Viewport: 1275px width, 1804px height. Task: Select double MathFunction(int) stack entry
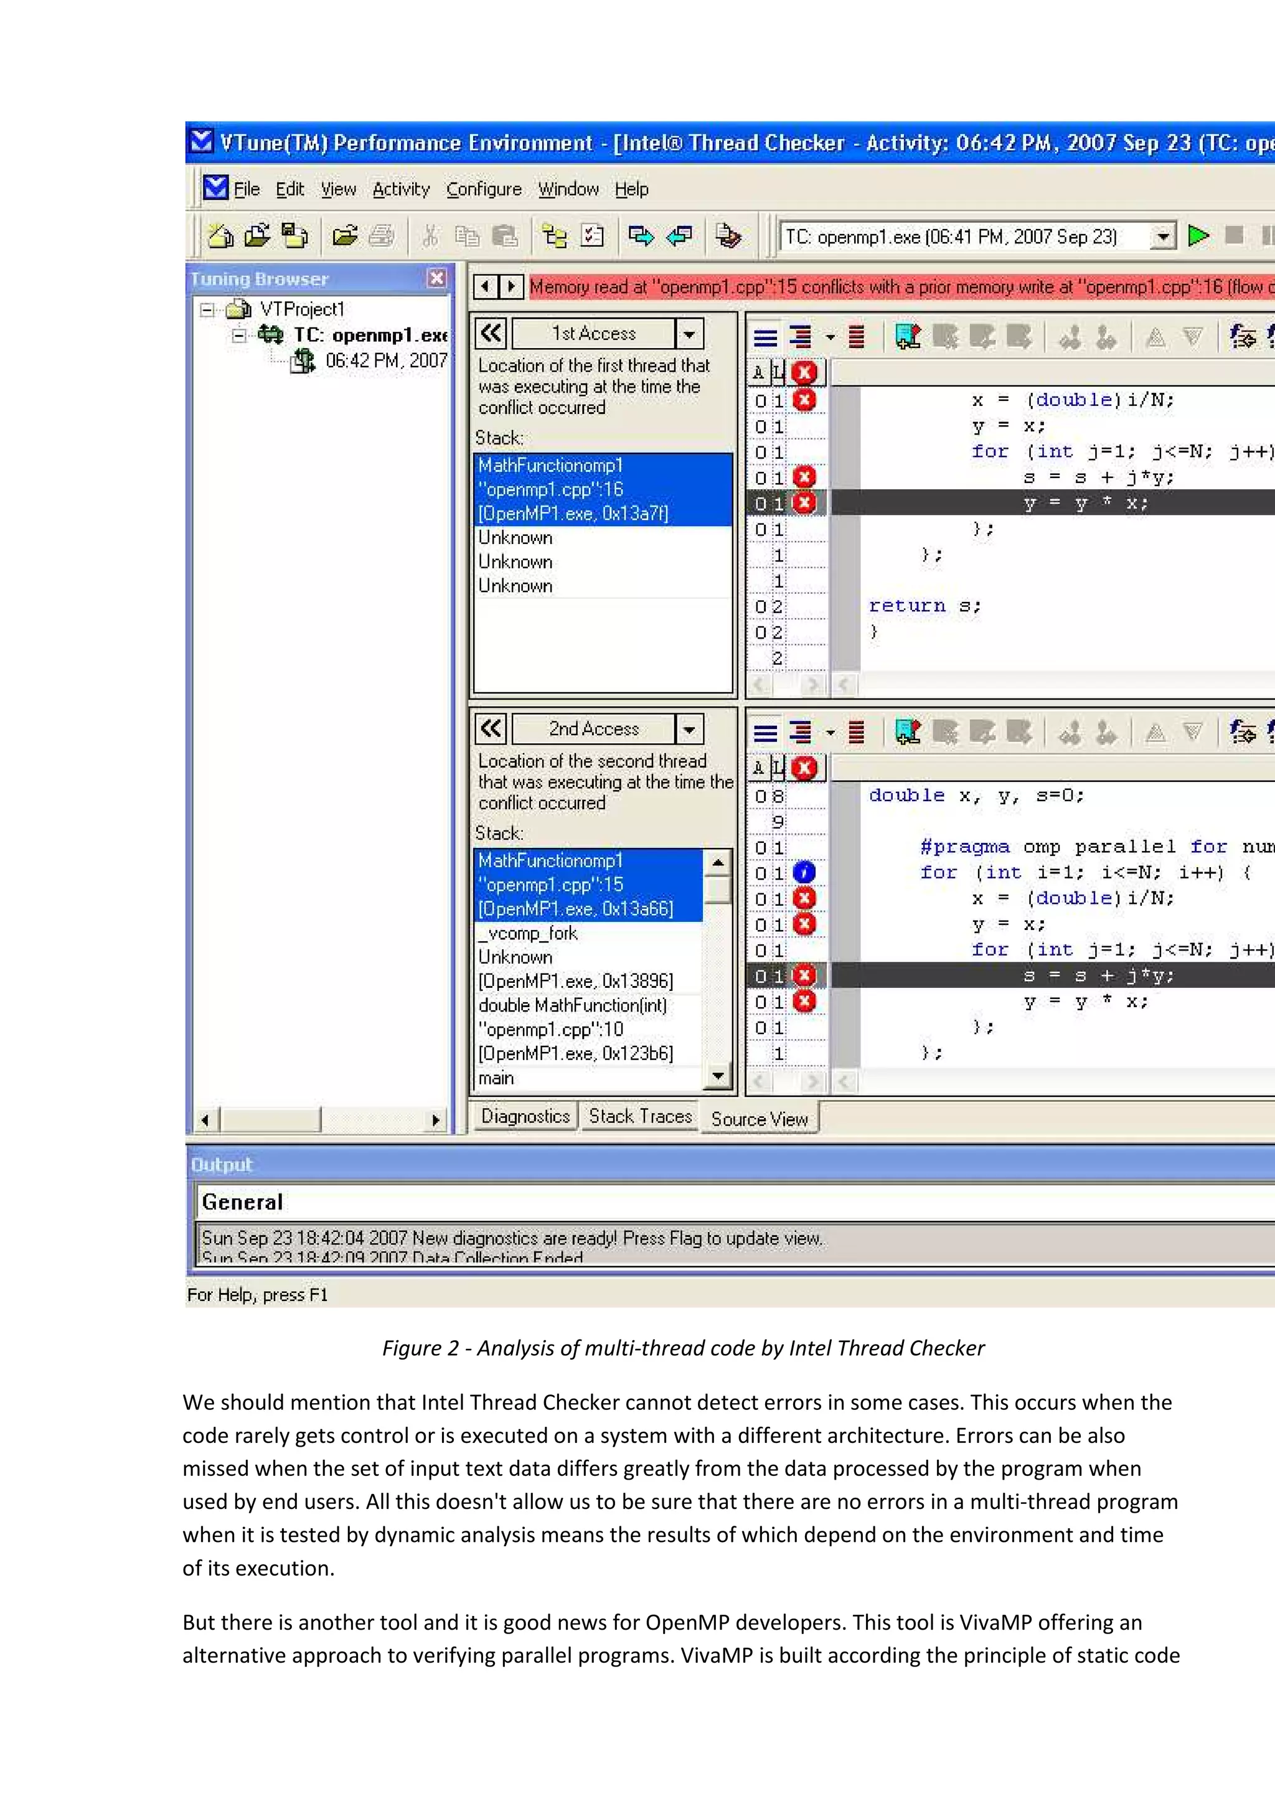click(573, 1005)
